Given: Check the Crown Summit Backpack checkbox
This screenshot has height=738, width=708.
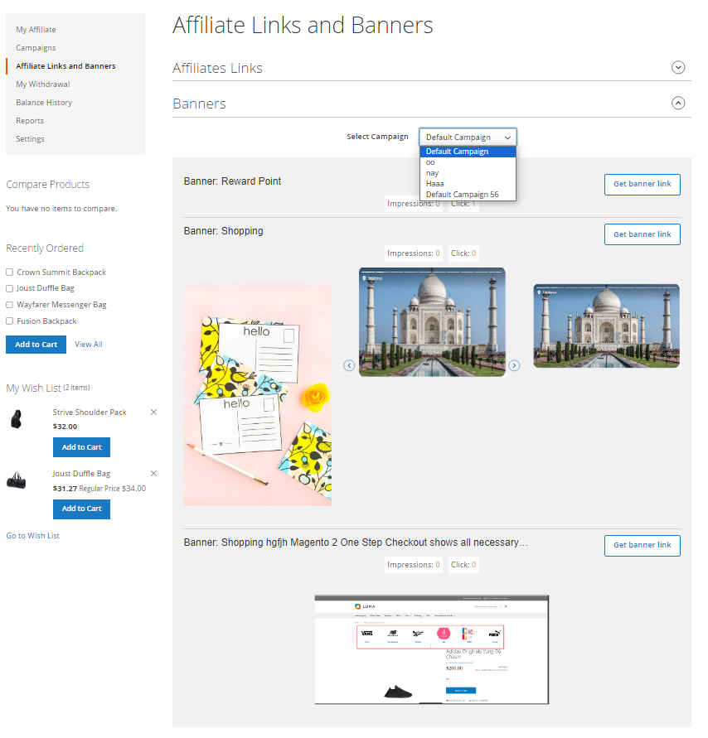Looking at the screenshot, I should (10, 273).
